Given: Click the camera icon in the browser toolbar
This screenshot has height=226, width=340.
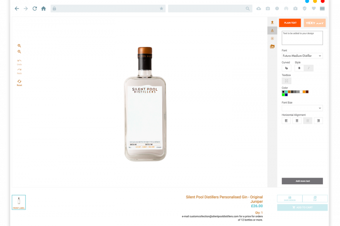Looking at the screenshot, I should click(x=268, y=9).
